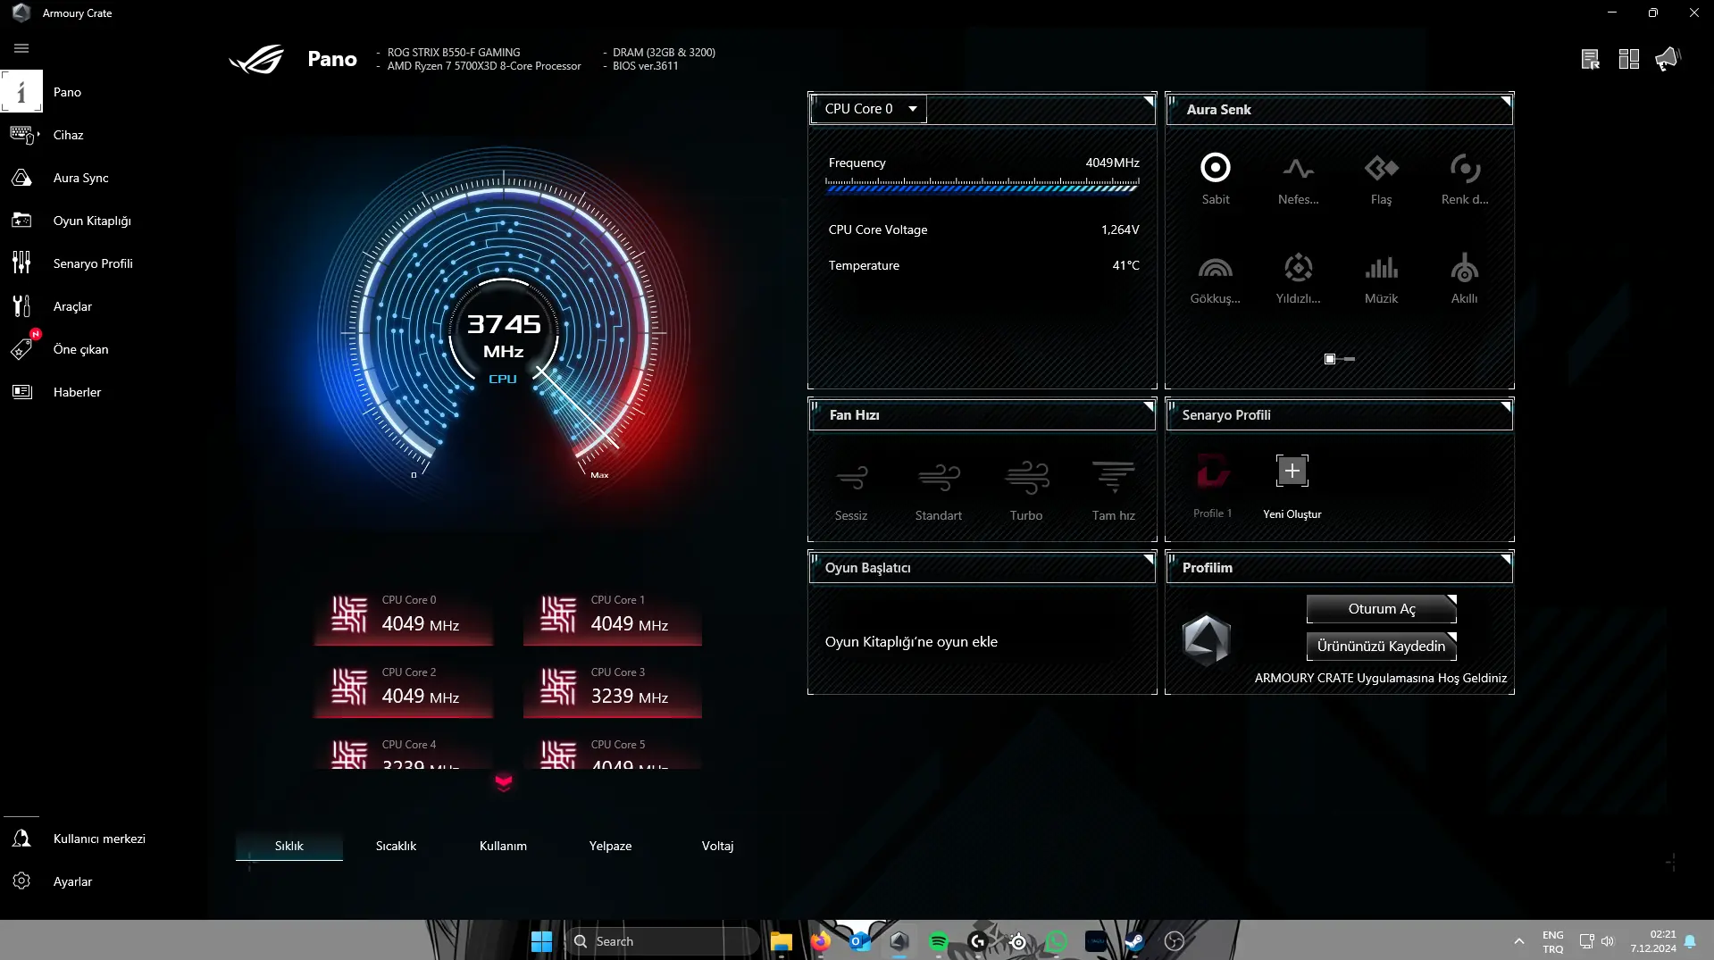Select the Gökkuşağı rainbow Aura effect

1216,279
